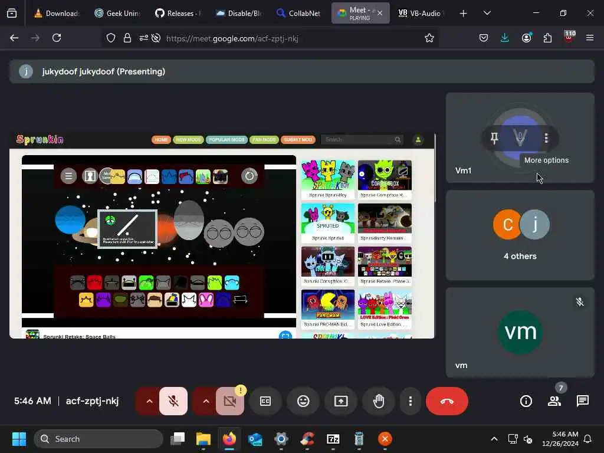Leave the call with red hang-up button

tap(447, 401)
